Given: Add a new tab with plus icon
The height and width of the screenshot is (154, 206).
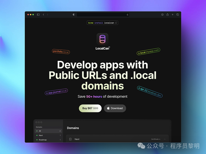Looking at the screenshot, I should pyautogui.click(x=173, y=15).
